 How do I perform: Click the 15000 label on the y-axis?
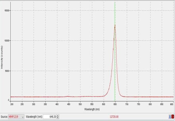click(6, 11)
